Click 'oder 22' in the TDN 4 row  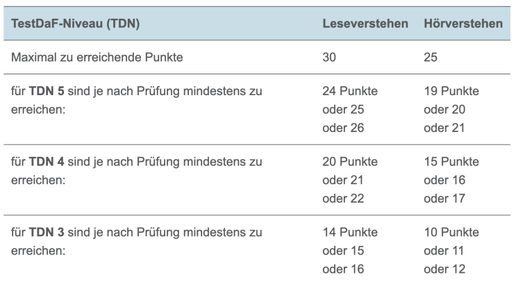[x=343, y=198]
